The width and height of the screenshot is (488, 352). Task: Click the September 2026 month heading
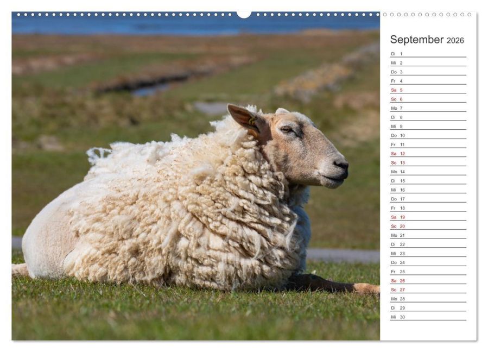(427, 40)
